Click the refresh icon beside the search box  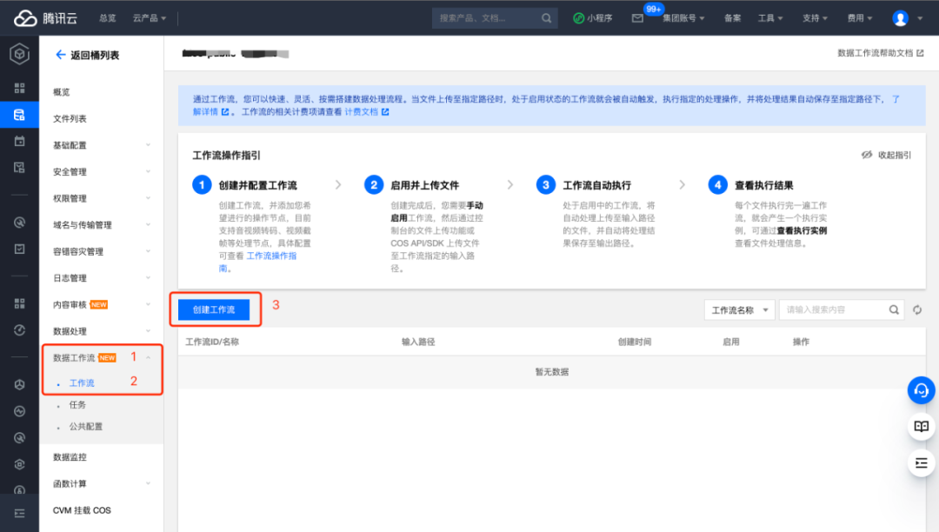coord(917,310)
